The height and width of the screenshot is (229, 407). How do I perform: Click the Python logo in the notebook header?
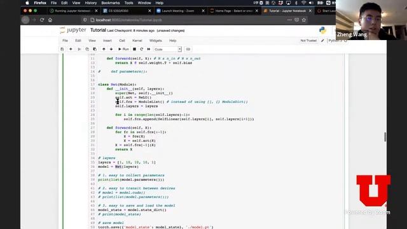[x=322, y=31]
